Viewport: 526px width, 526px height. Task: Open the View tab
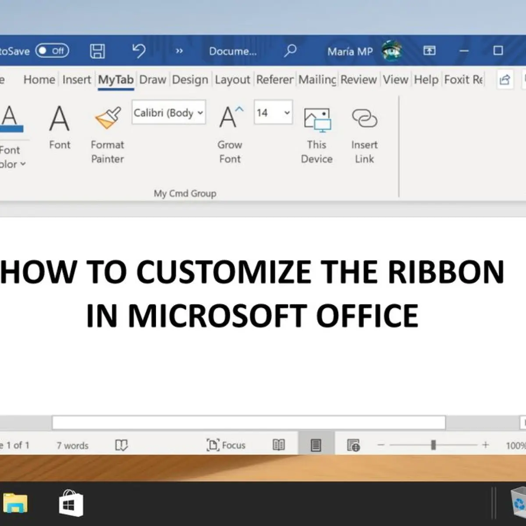click(395, 79)
